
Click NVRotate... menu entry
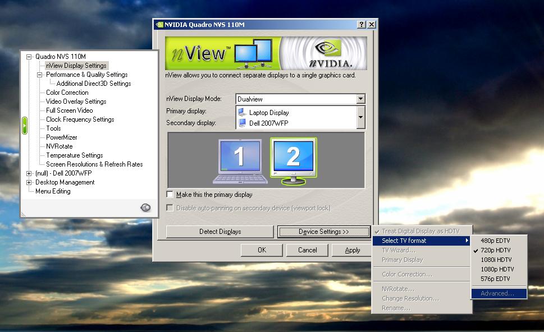pos(421,289)
